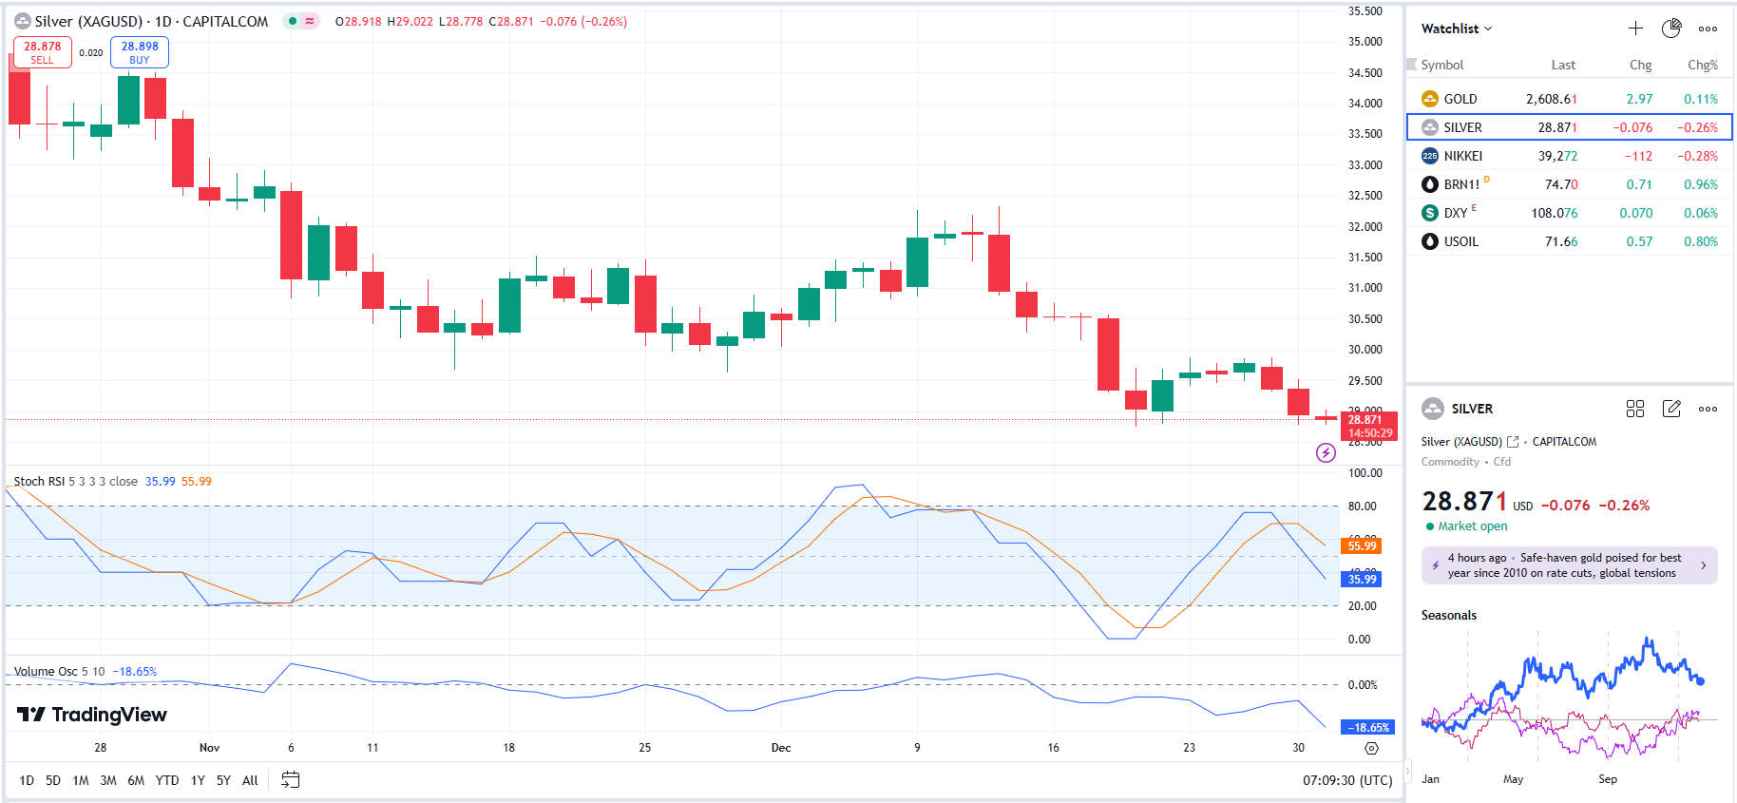Open the timezone menu showing 07:09:30 (UTC)

(1346, 780)
